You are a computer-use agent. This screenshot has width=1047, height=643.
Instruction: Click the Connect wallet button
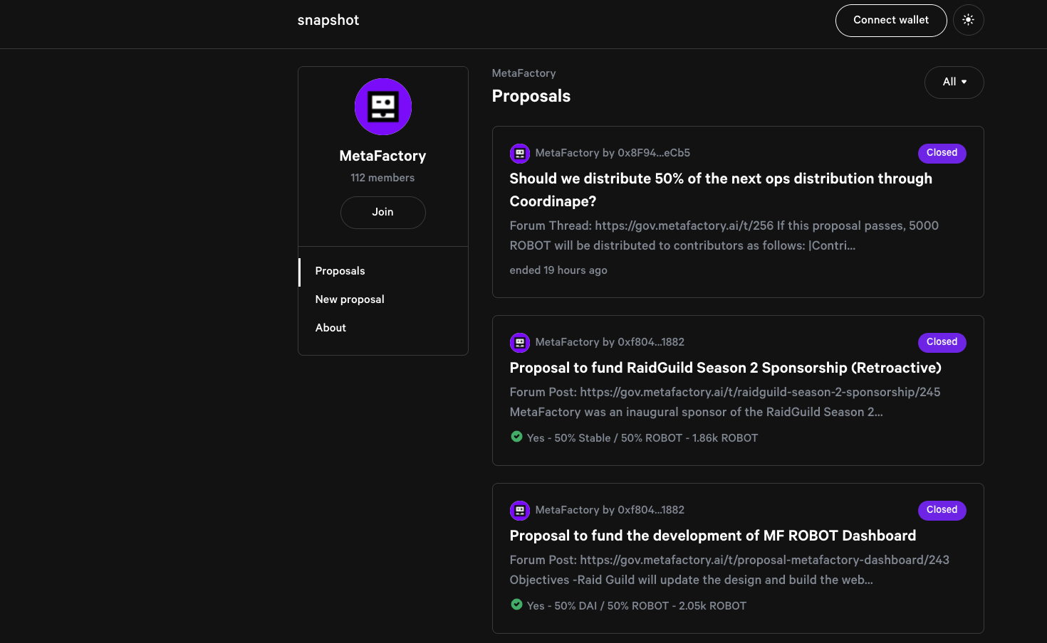(x=890, y=20)
